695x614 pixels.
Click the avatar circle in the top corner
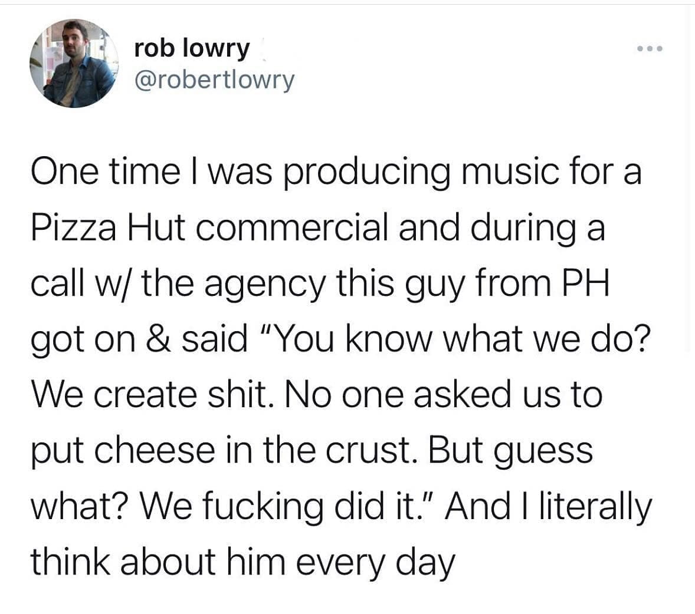[x=74, y=65]
